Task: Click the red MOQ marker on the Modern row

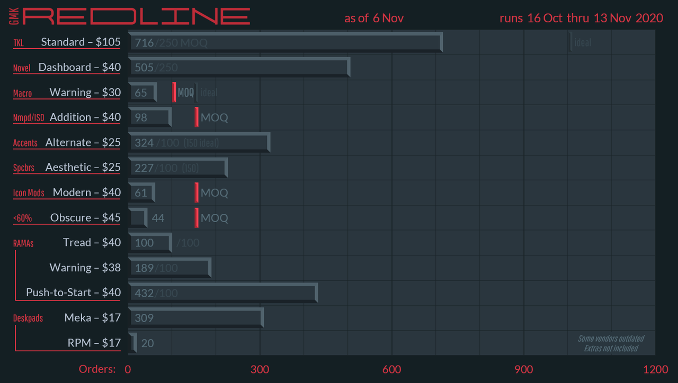Action: point(197,193)
